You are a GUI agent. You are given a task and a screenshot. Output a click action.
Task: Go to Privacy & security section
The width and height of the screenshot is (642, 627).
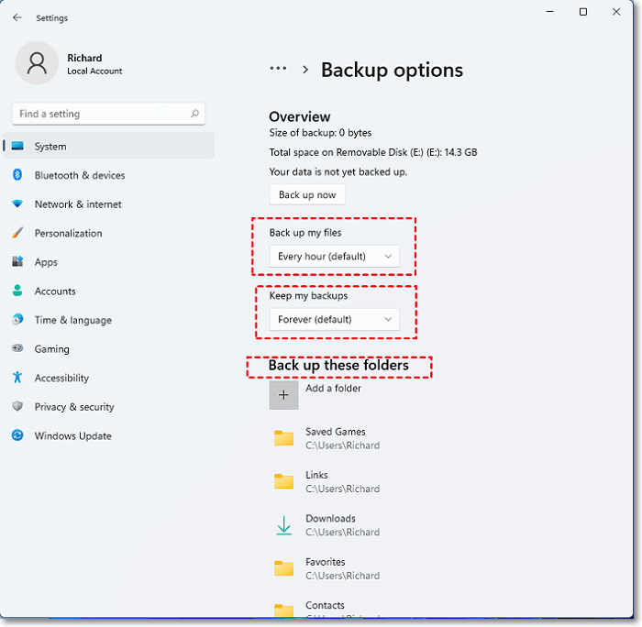74,407
